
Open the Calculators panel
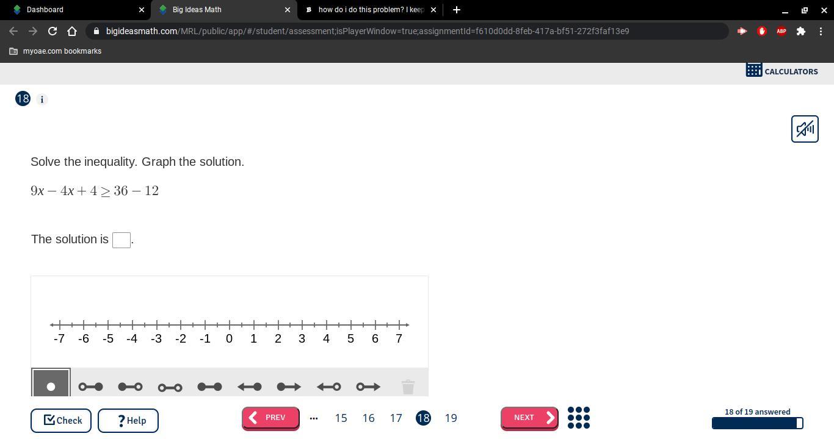pos(781,71)
